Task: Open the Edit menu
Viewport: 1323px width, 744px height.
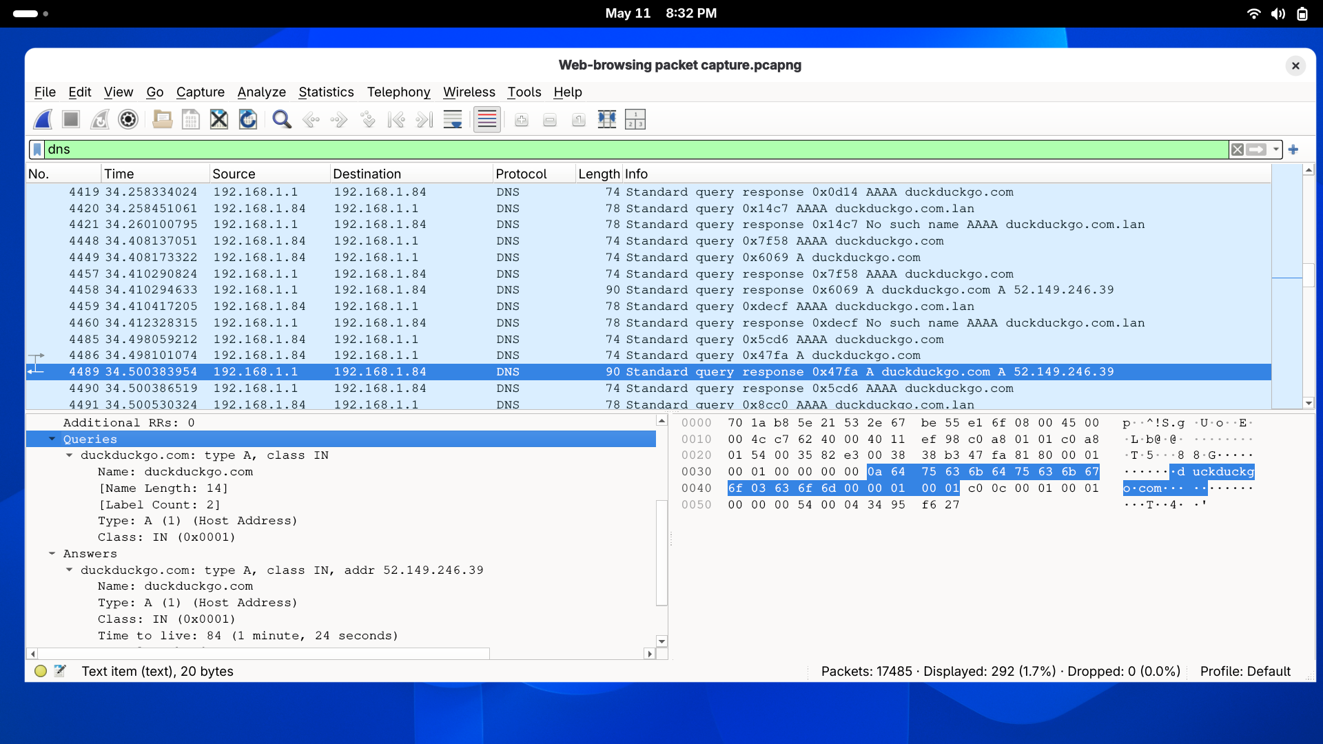Action: click(x=80, y=92)
